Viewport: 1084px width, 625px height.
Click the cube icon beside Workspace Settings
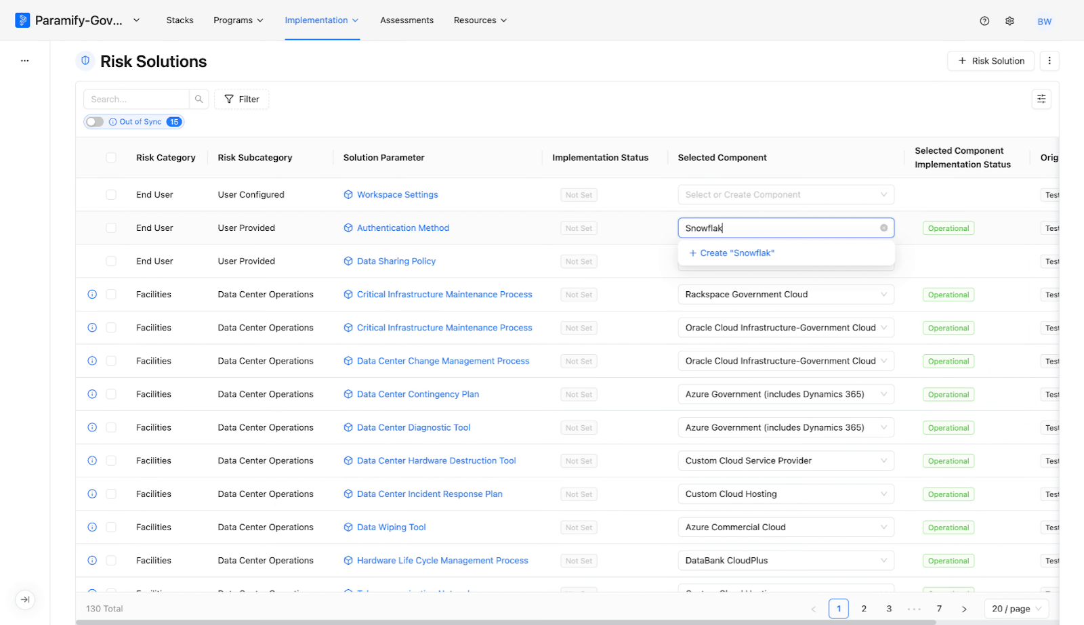pyautogui.click(x=348, y=194)
